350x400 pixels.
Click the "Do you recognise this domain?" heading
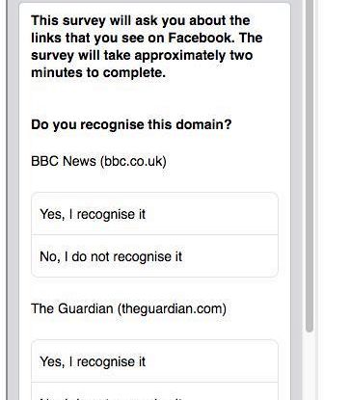131,124
